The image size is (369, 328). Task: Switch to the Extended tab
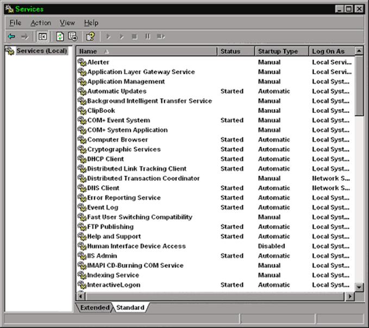pos(94,307)
